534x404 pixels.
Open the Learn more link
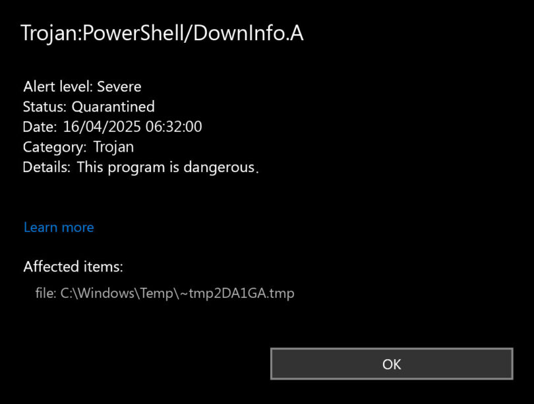coord(58,227)
